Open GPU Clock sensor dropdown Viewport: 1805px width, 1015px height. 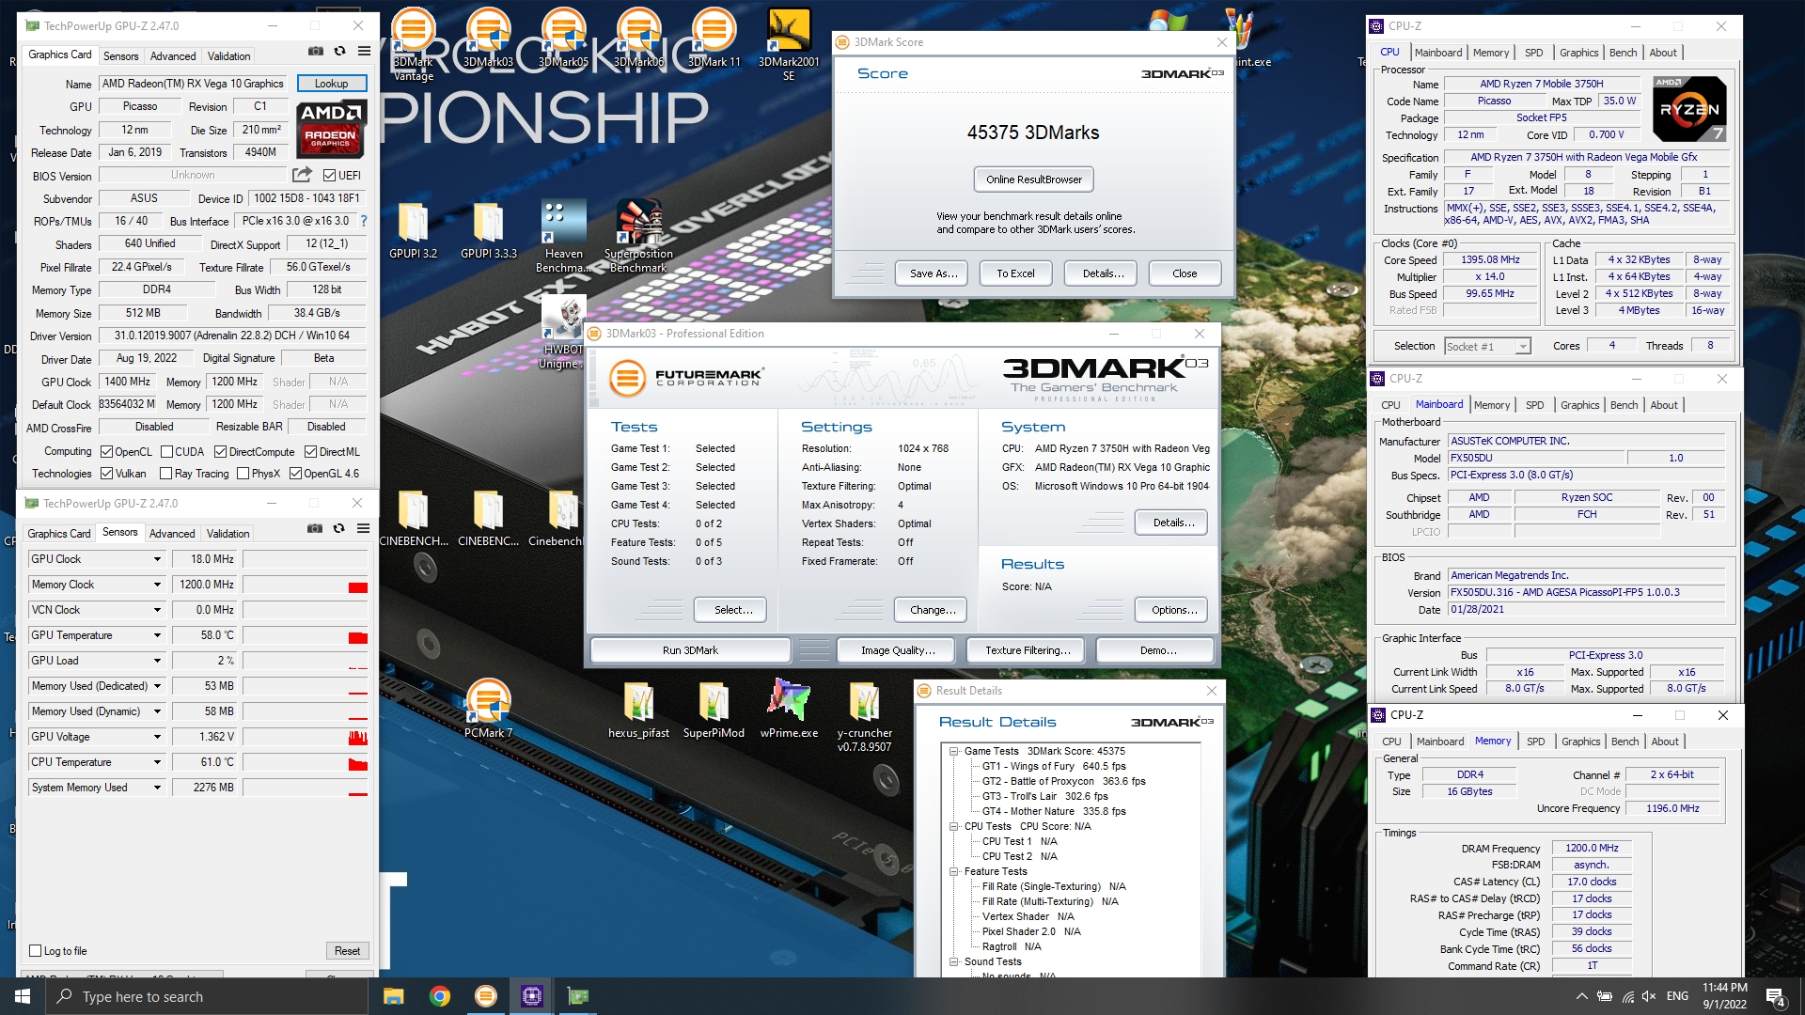tap(157, 559)
